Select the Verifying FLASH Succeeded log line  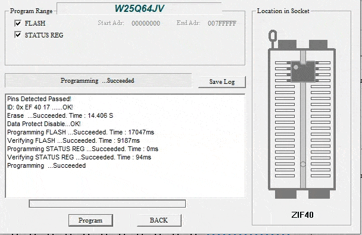point(73,140)
